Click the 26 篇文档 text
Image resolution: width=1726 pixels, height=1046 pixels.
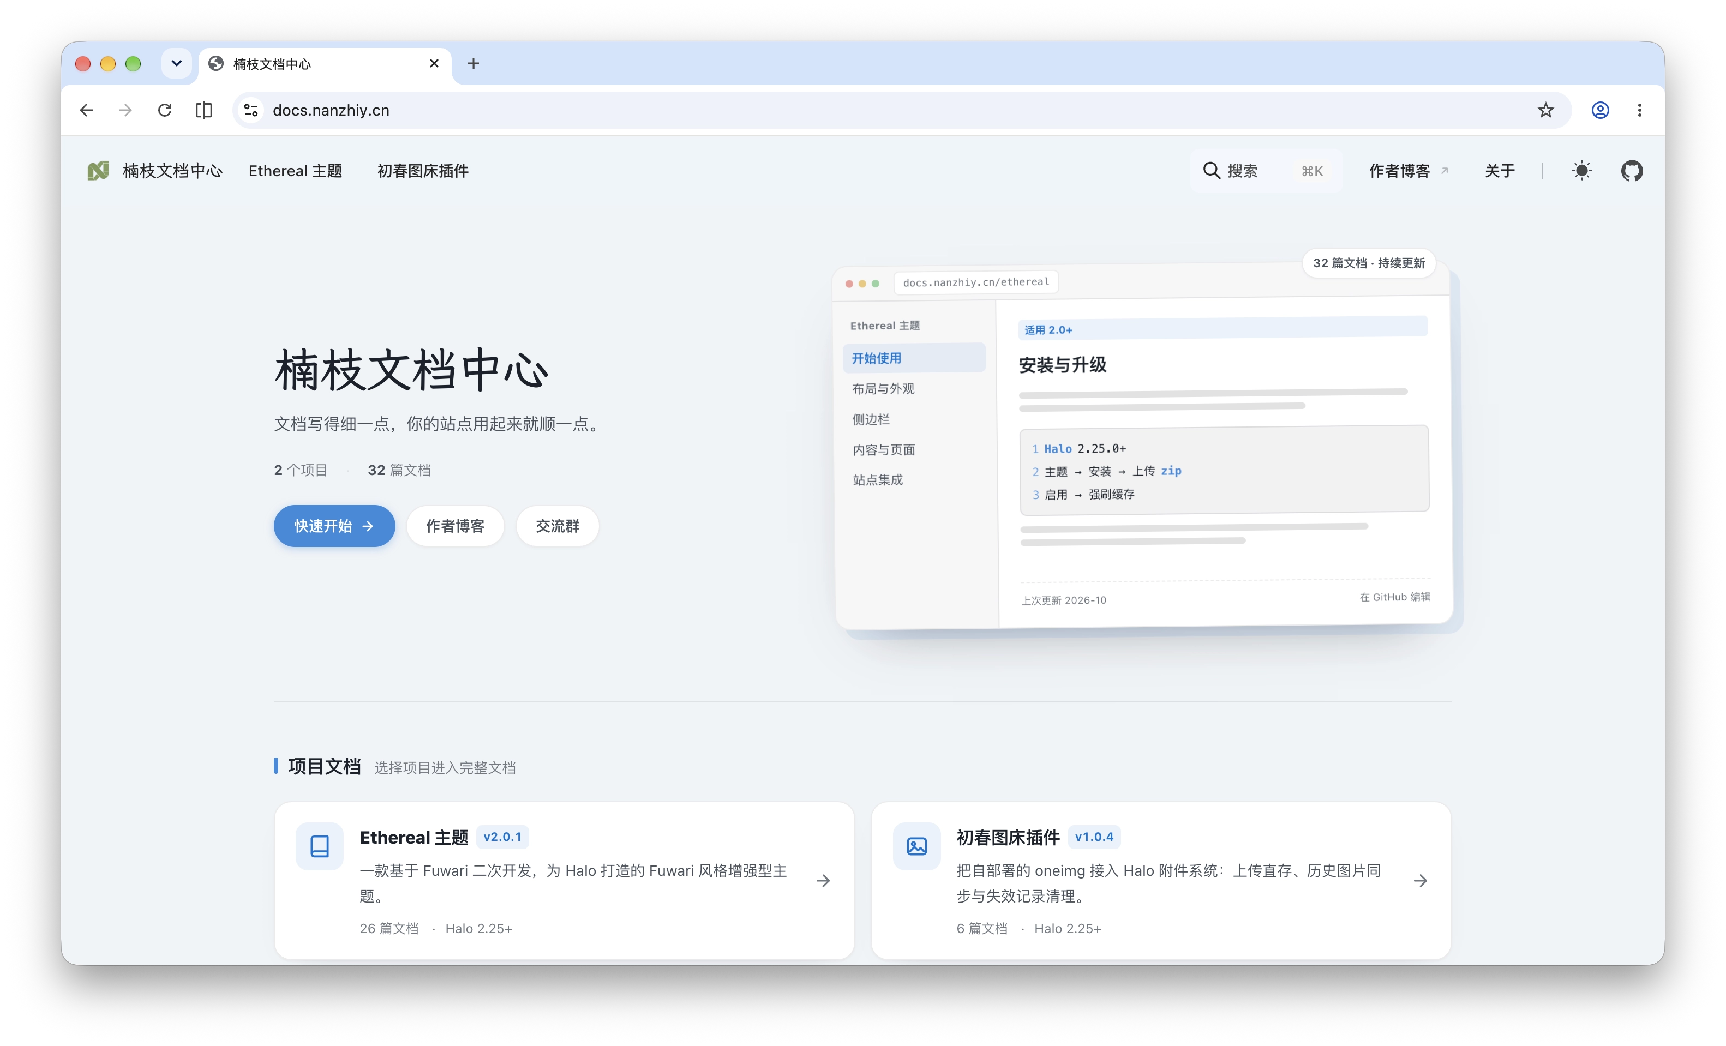389,928
